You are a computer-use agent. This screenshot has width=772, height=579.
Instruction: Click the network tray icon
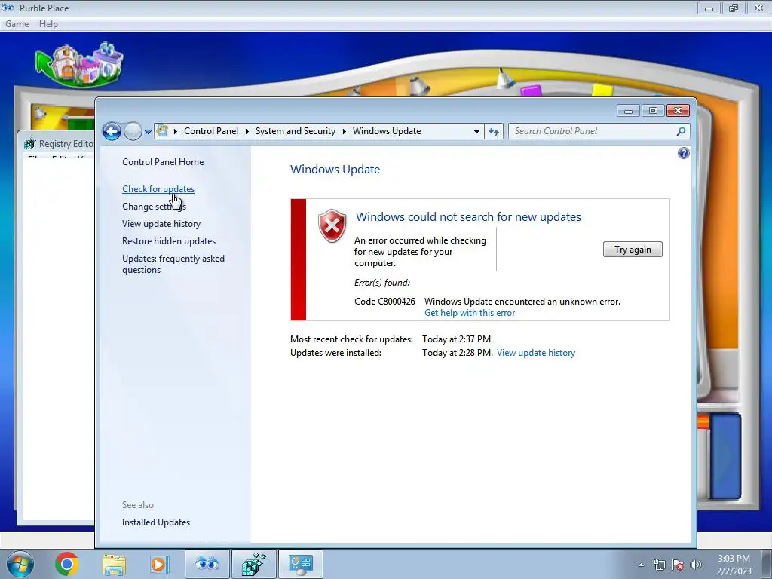[659, 565]
